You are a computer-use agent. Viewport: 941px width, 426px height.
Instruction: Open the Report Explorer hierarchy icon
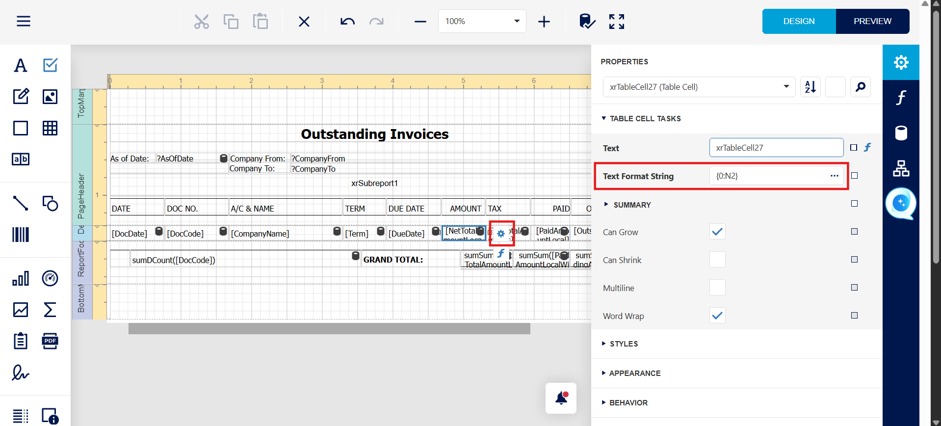coord(901,168)
